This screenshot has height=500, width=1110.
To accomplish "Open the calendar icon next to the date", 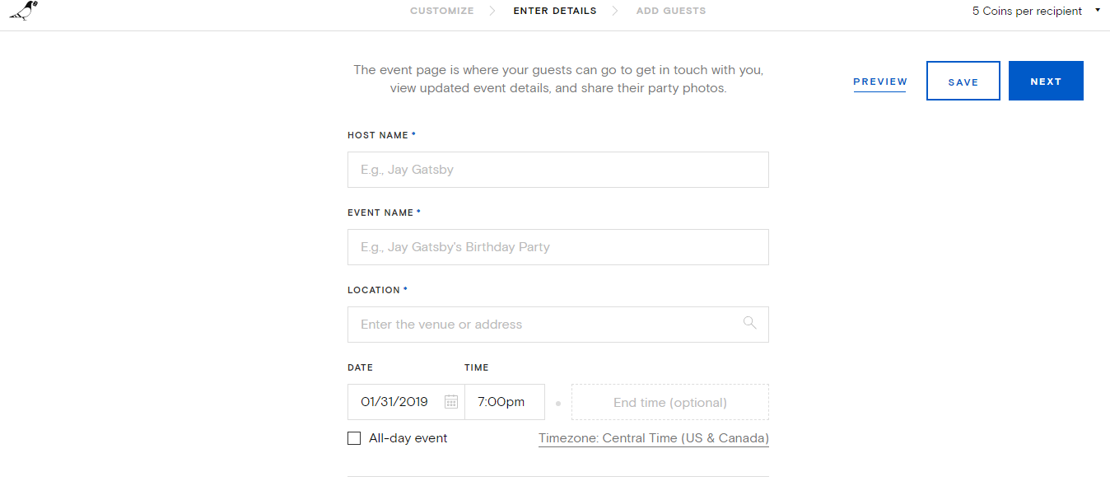I will 451,401.
